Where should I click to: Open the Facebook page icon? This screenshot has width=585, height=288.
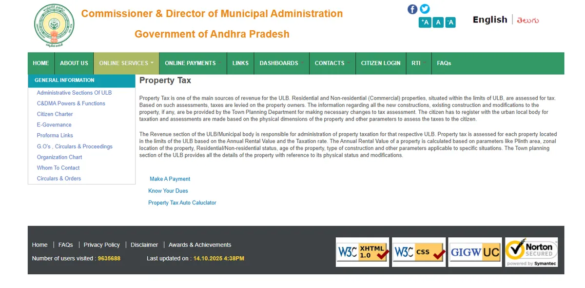[x=412, y=9]
